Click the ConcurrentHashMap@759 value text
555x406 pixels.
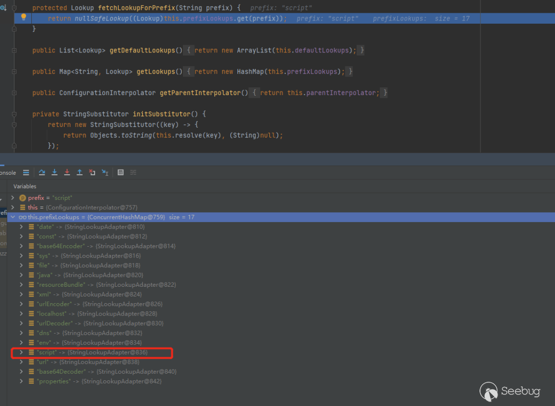(x=126, y=217)
